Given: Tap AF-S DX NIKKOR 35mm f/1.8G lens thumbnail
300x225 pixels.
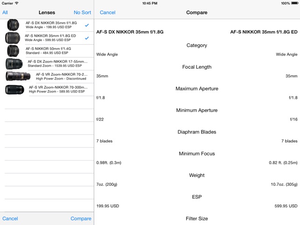Looking at the screenshot, I should [x=13, y=25].
